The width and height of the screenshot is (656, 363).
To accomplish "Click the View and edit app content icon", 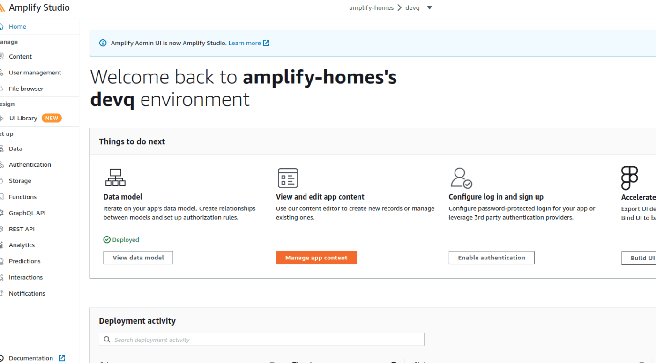I will coord(288,178).
